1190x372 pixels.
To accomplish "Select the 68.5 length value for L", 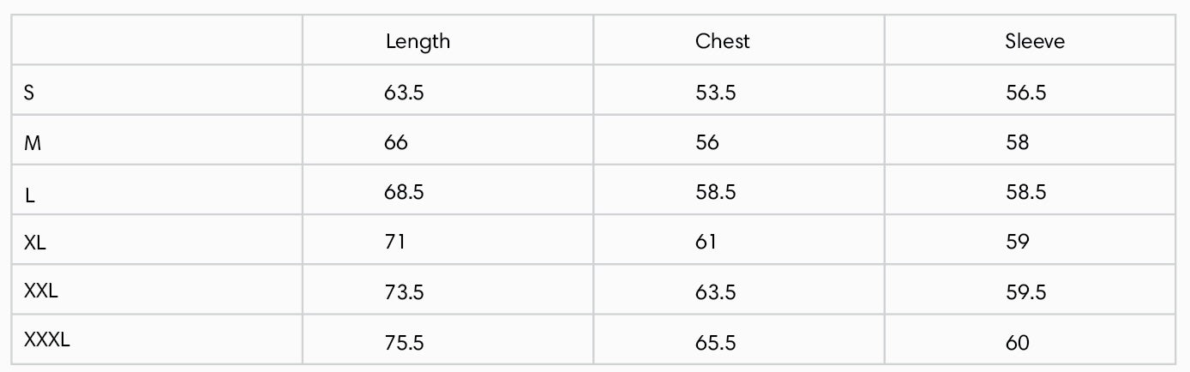I will coord(405,193).
